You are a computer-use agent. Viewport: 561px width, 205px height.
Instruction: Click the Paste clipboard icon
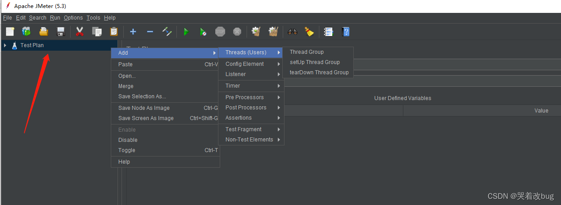coord(114,32)
